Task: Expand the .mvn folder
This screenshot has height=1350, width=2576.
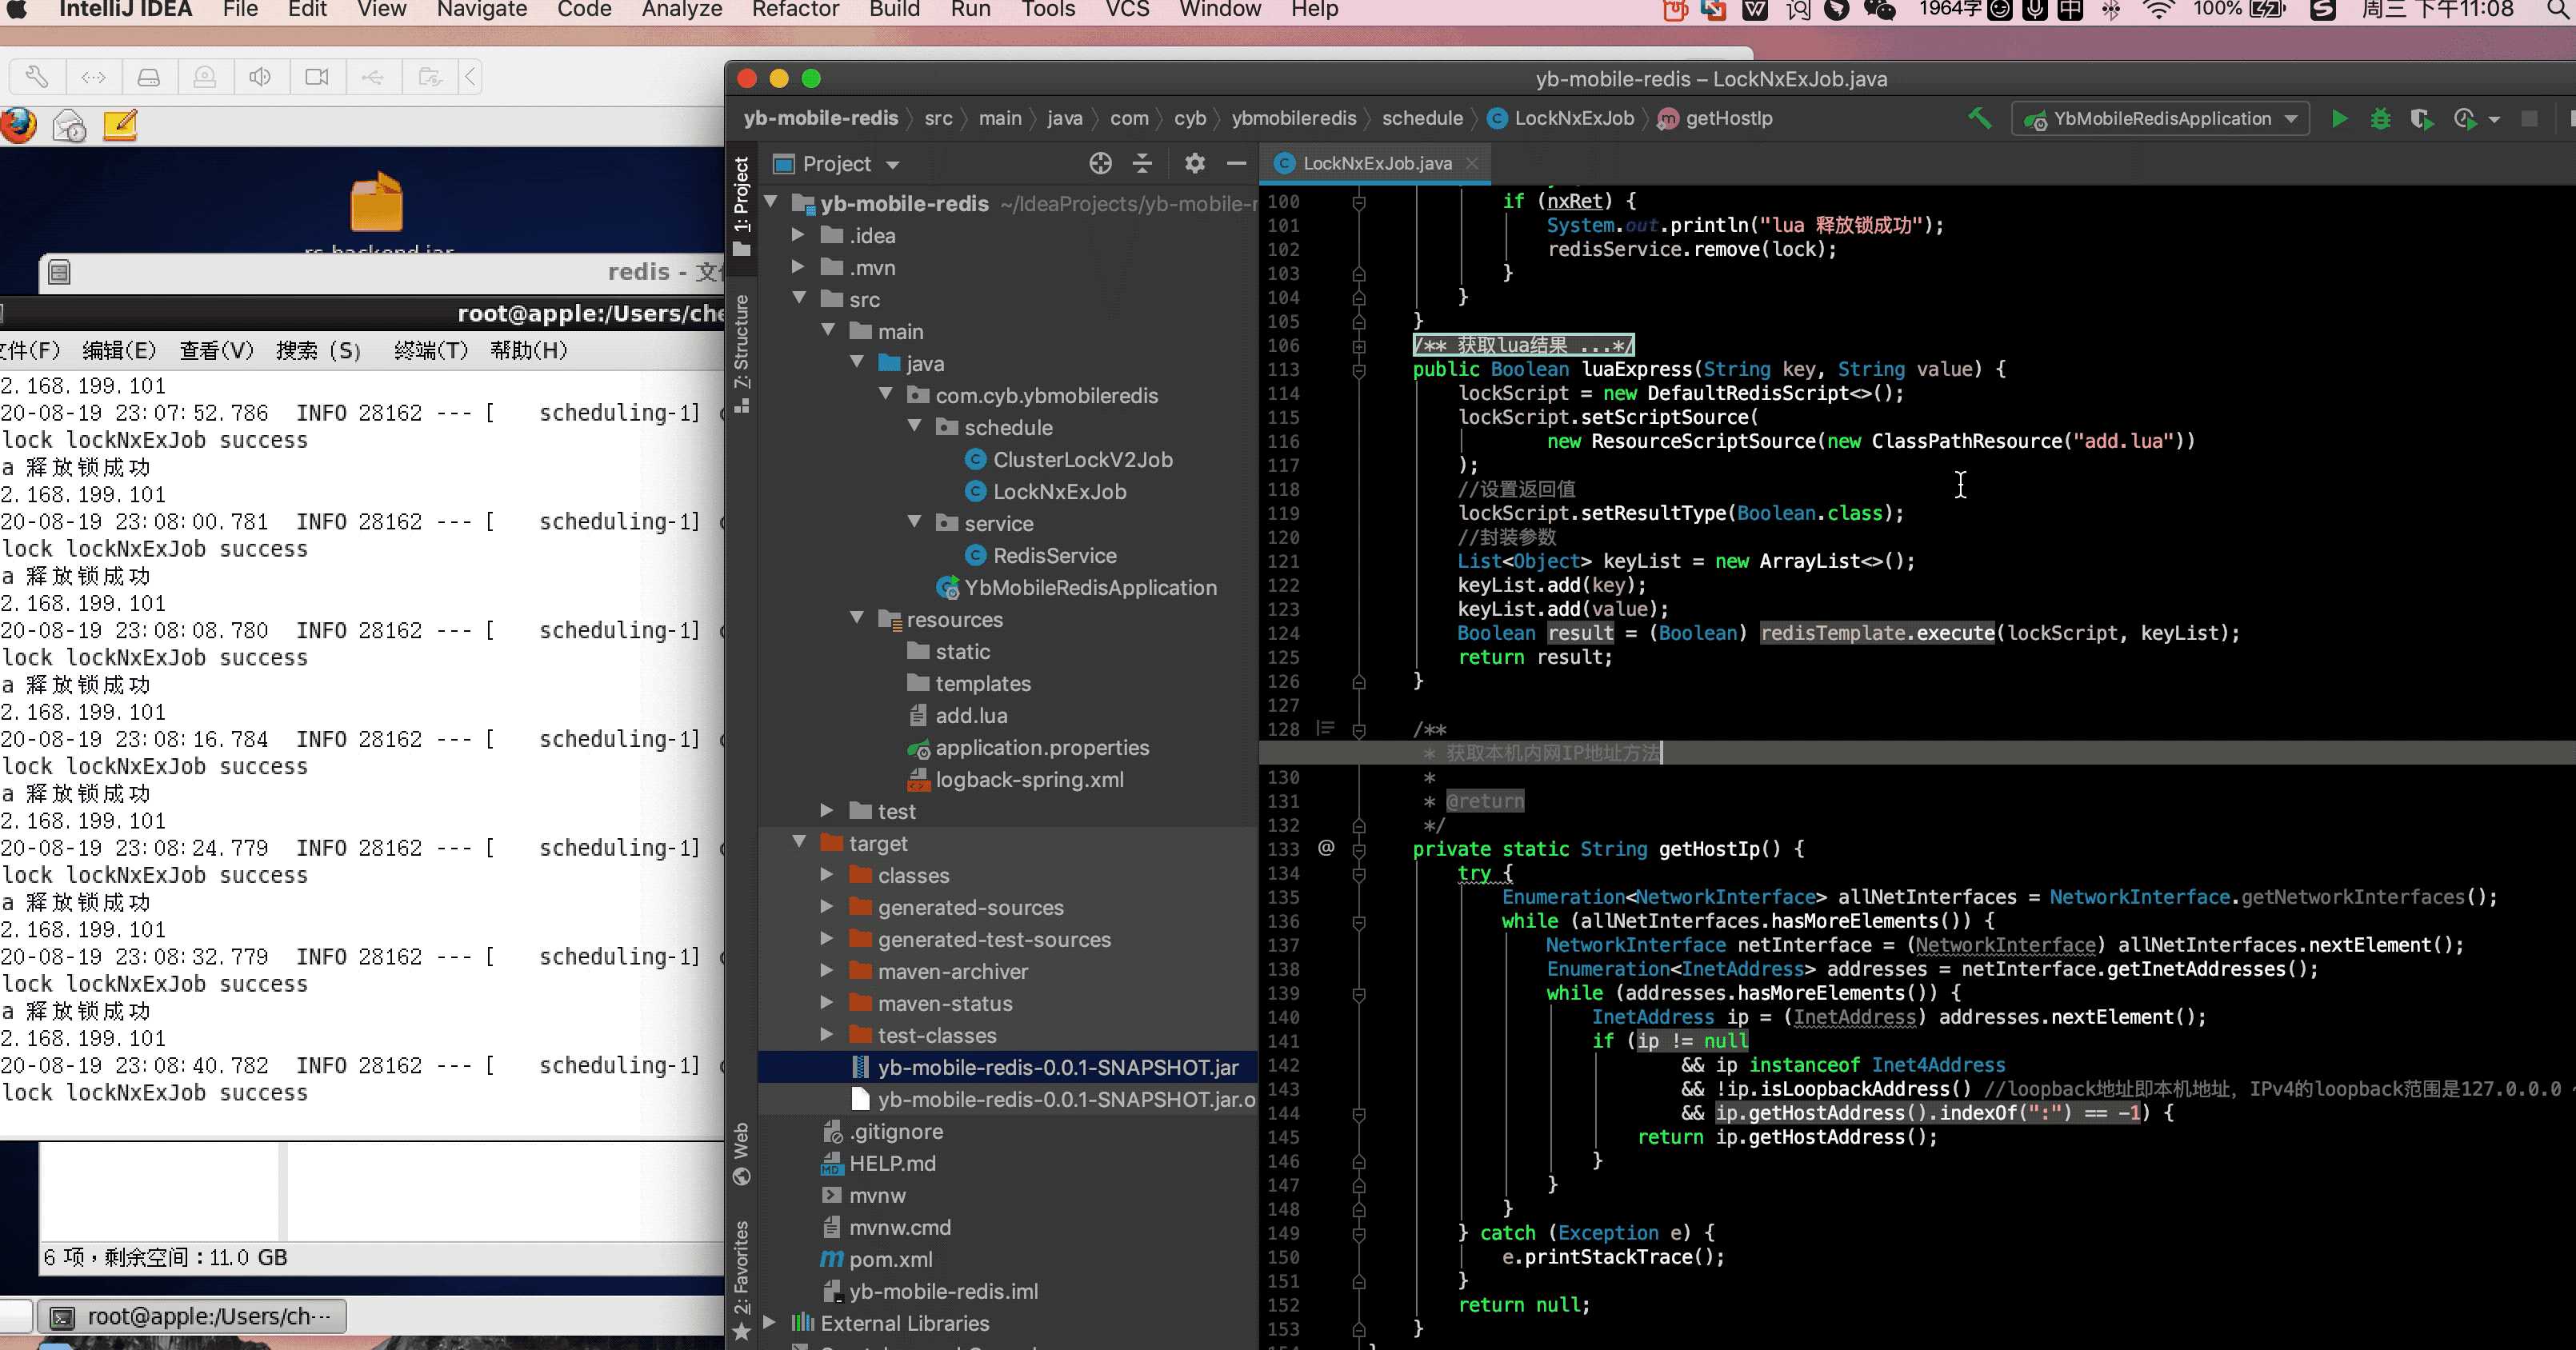Action: click(798, 267)
